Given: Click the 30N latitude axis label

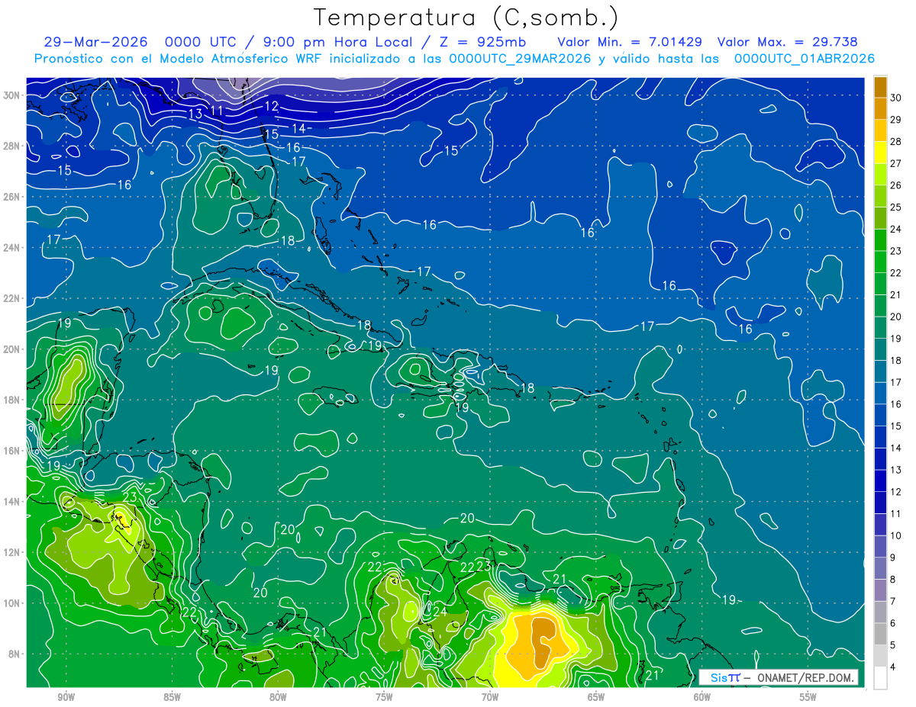Looking at the screenshot, I should (x=11, y=95).
